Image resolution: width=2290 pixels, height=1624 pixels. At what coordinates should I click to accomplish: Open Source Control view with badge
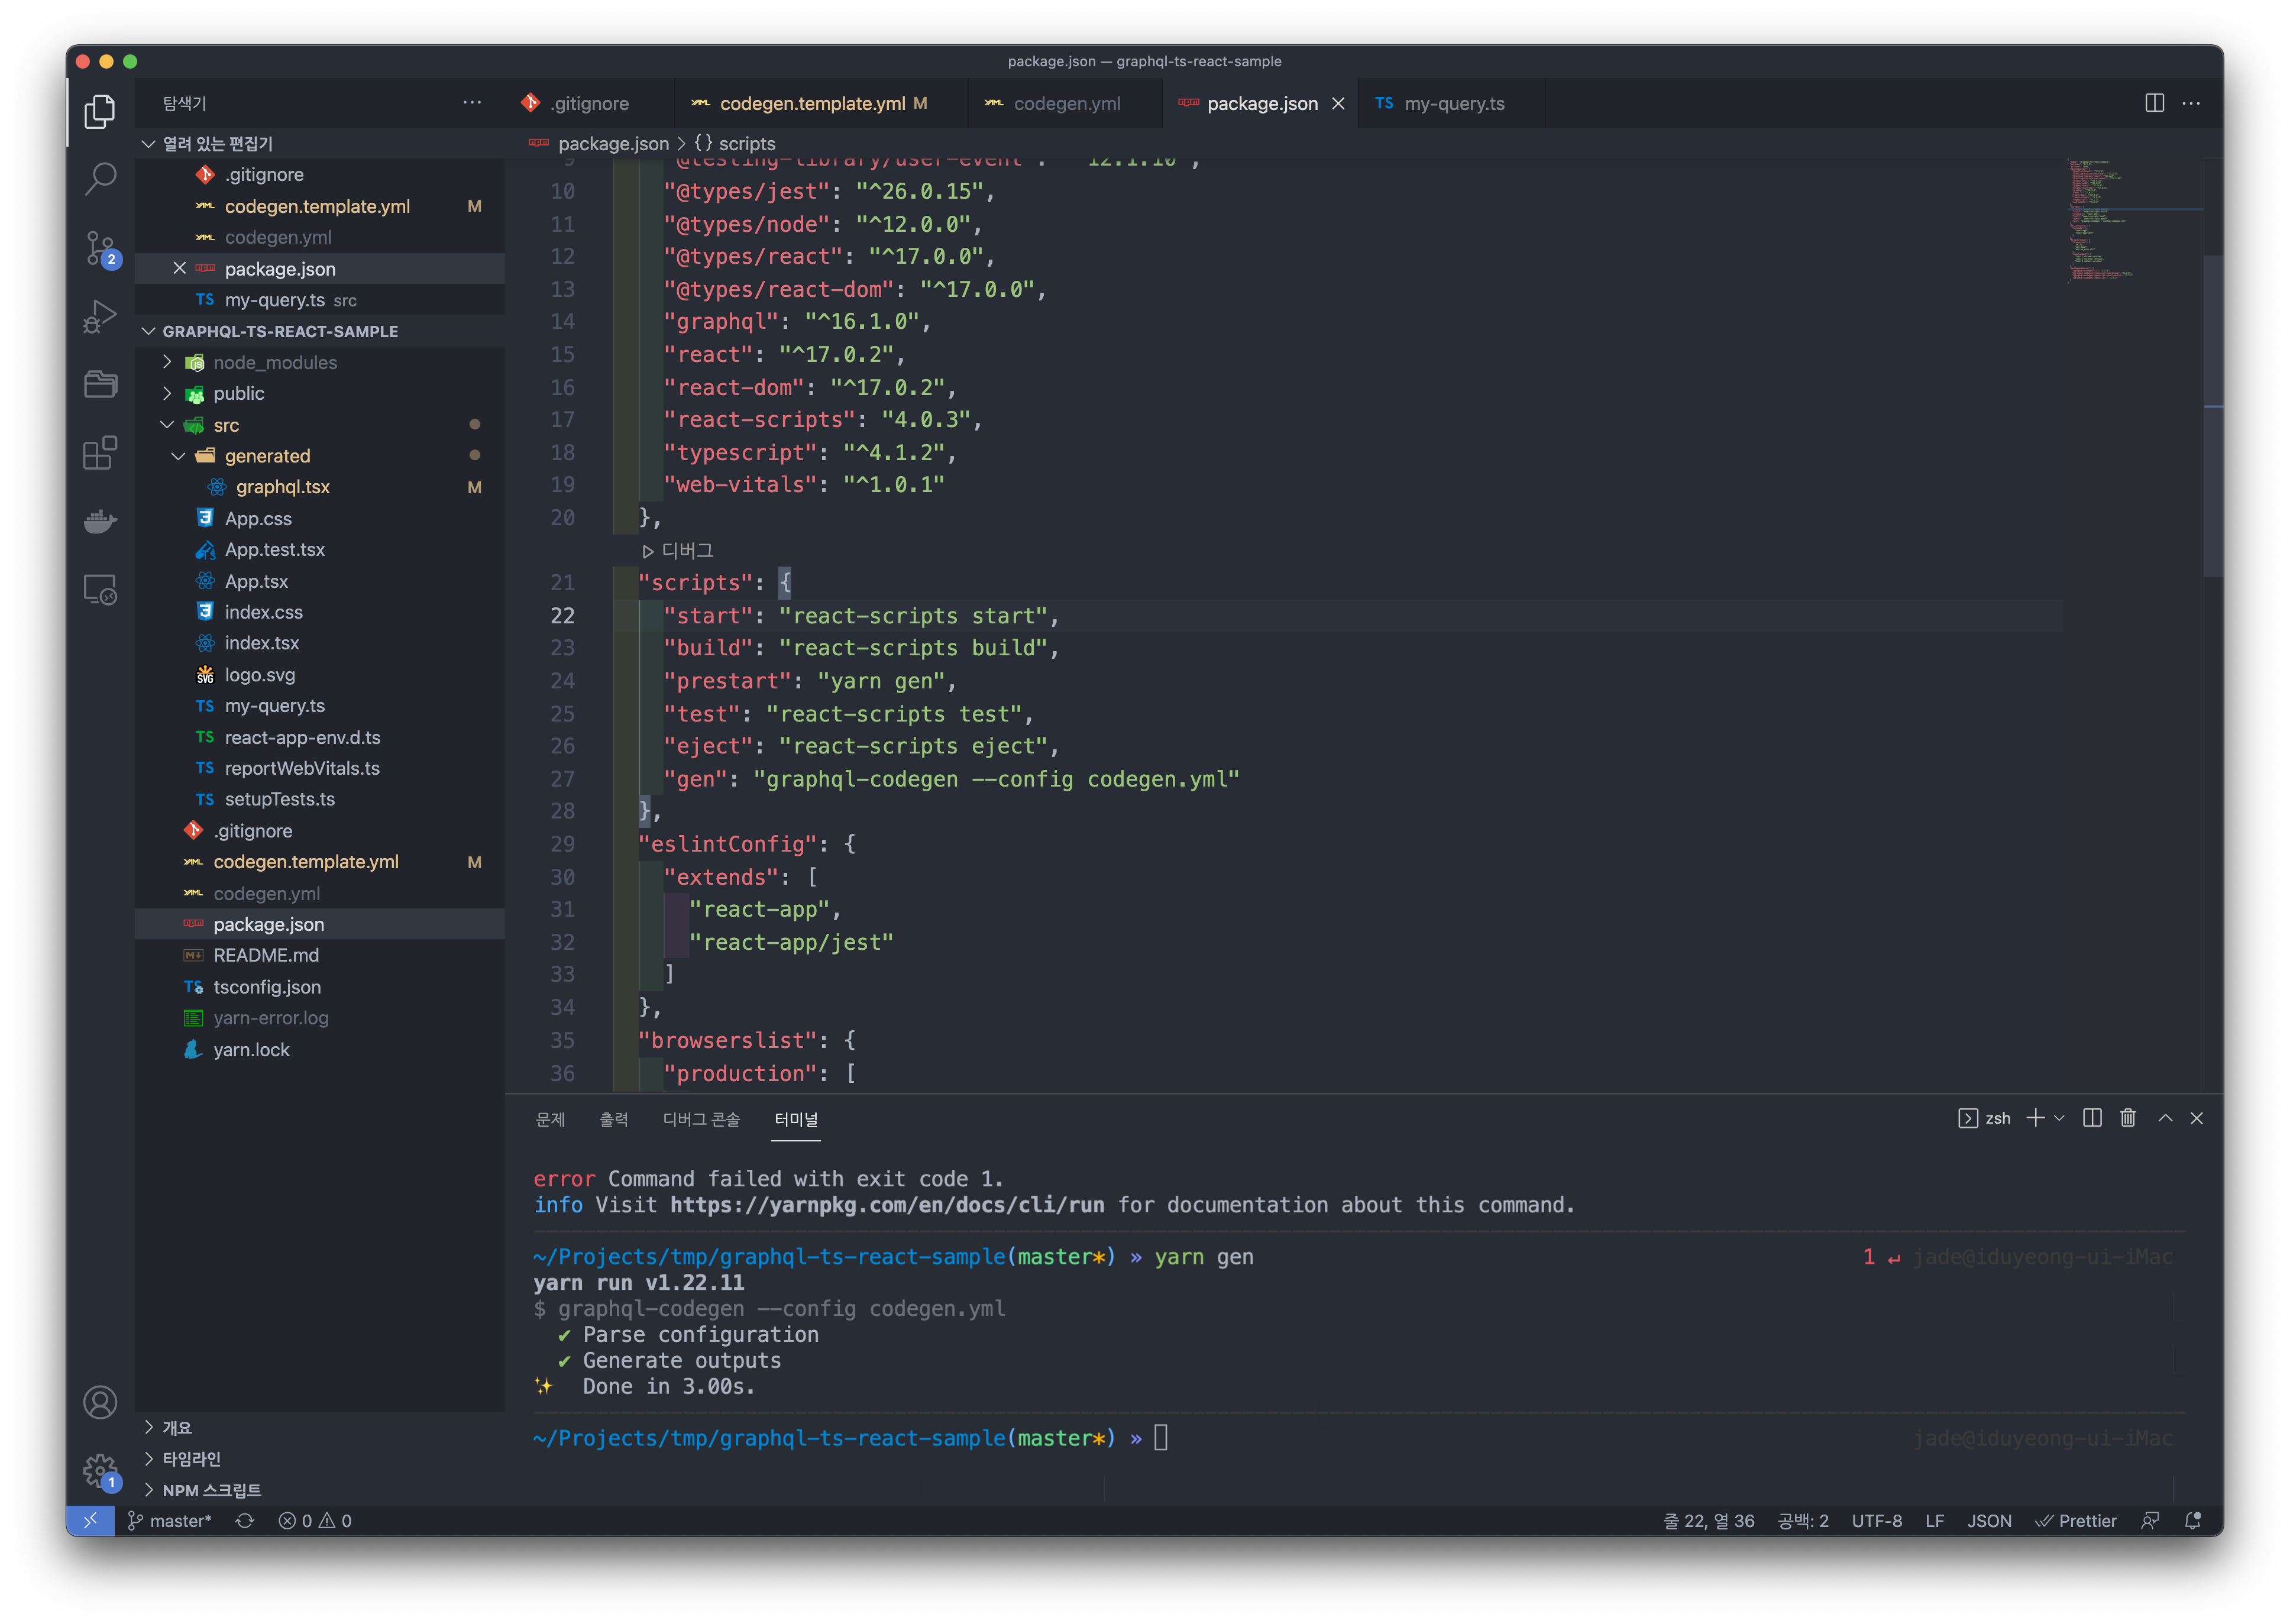[x=100, y=248]
